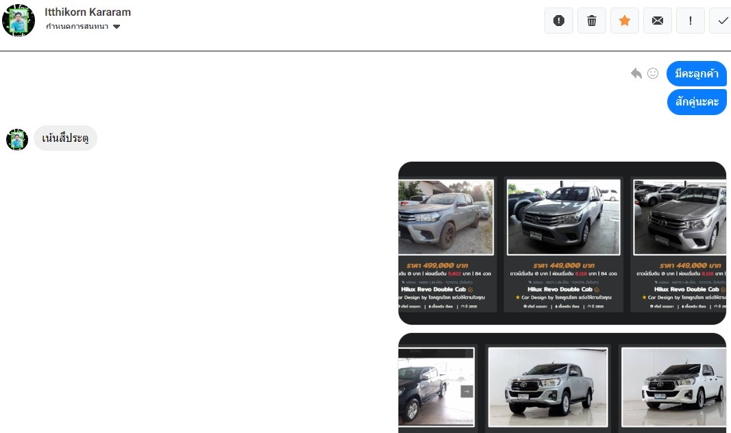Viewport: 731px width, 433px height.
Task: Delete conversation using the trash can icon
Action: click(592, 21)
